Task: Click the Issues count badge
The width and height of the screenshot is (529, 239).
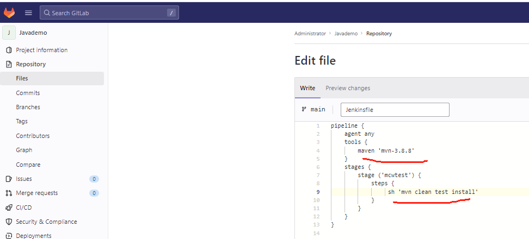Action: tap(94, 179)
